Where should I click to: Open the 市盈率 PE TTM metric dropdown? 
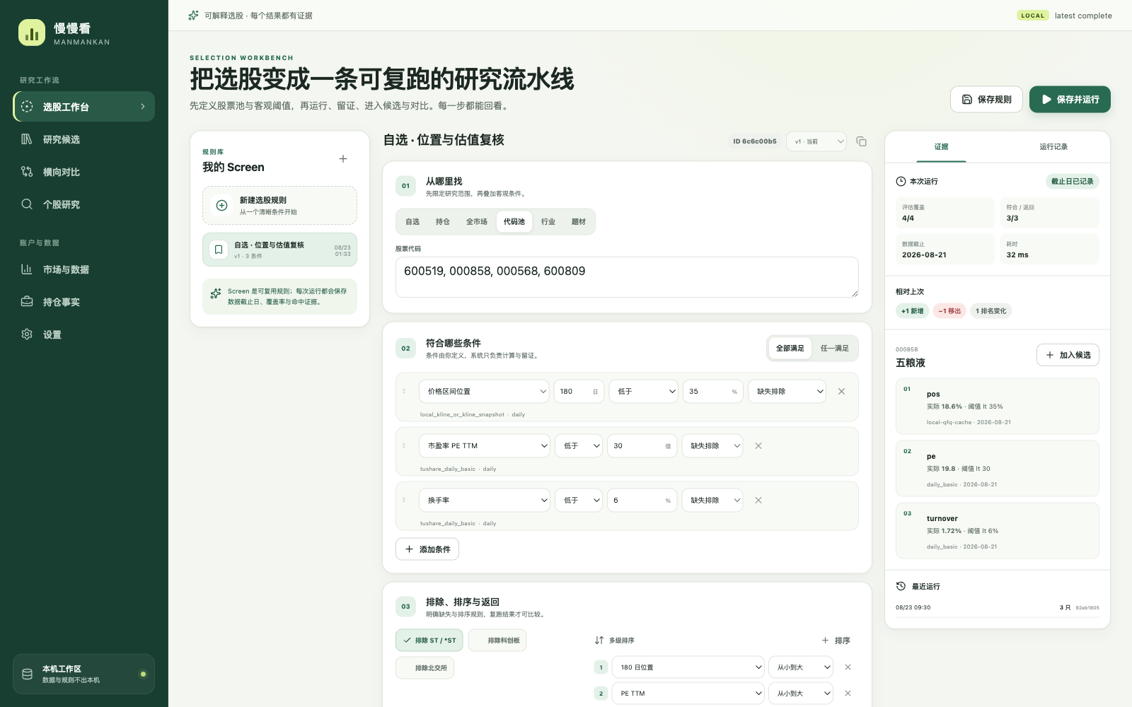pyautogui.click(x=485, y=445)
